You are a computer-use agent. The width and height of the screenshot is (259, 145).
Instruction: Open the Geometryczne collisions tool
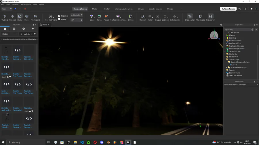point(51,17)
